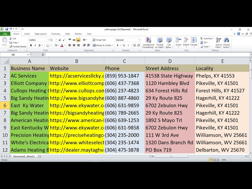Apply middle align to cells
This screenshot has width=252, height=189.
pyautogui.click(x=74, y=40)
